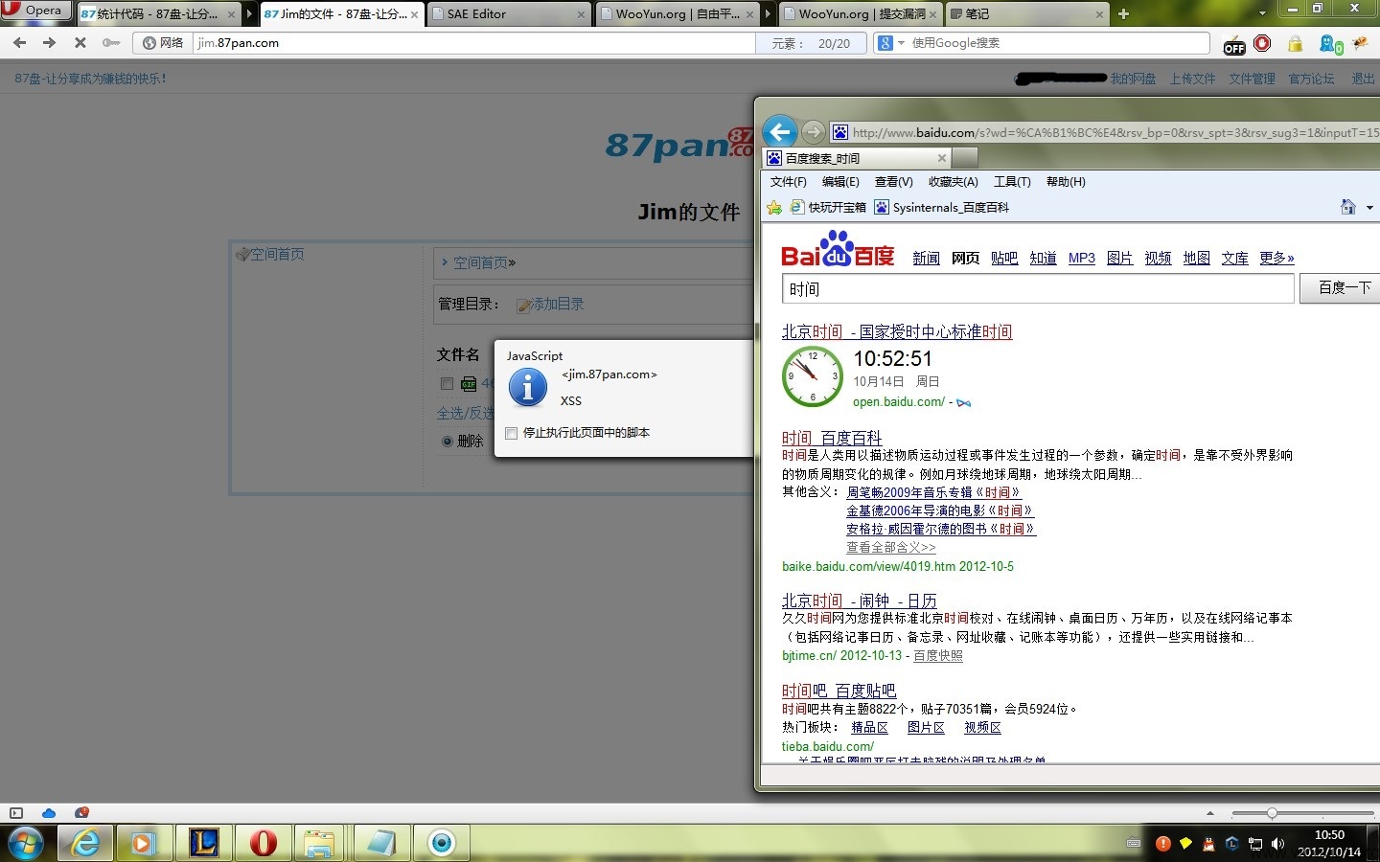This screenshot has height=862, width=1380.
Task: Click the Opera address field jim.87pan.com
Action: [474, 43]
